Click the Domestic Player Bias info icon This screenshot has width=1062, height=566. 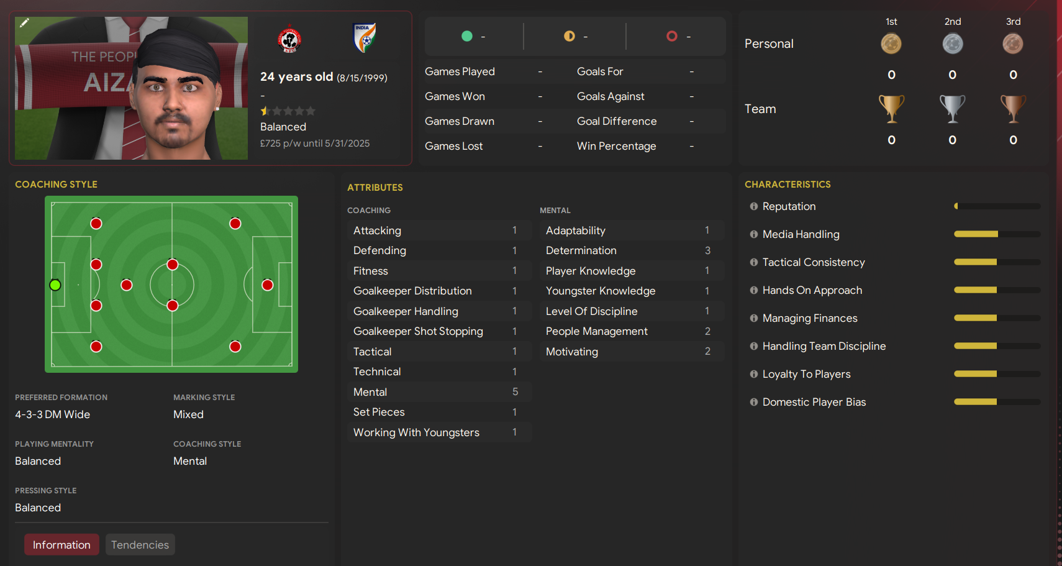pos(753,402)
